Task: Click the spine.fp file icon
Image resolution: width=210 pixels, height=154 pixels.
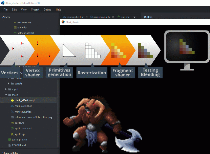Action: click(x=15, y=27)
